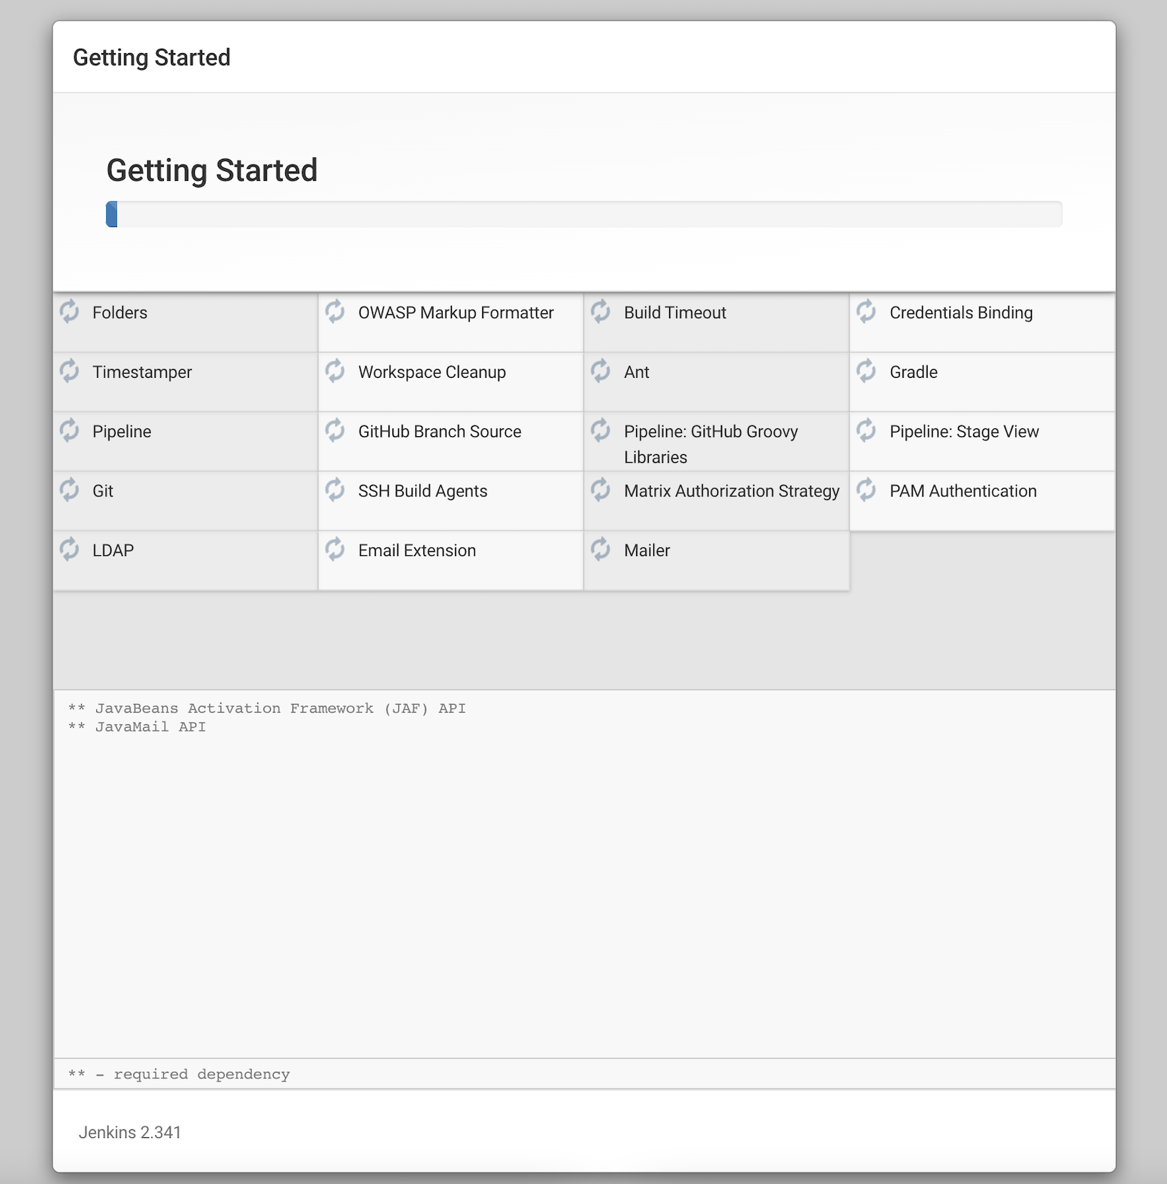Click the pending icon next to Git
The image size is (1167, 1184).
pos(70,490)
